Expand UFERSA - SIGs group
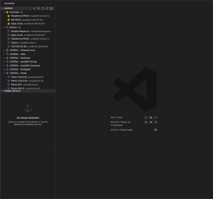213x199 pixels. (x=4, y=54)
